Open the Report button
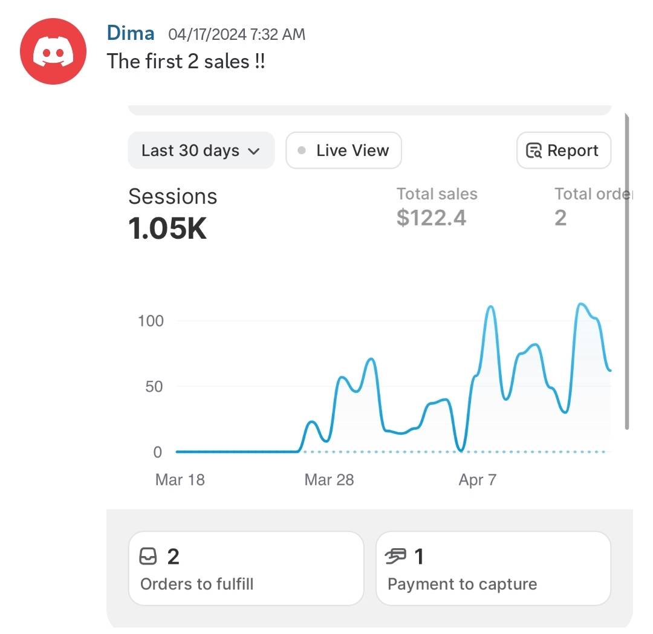653x634 pixels. coord(564,150)
